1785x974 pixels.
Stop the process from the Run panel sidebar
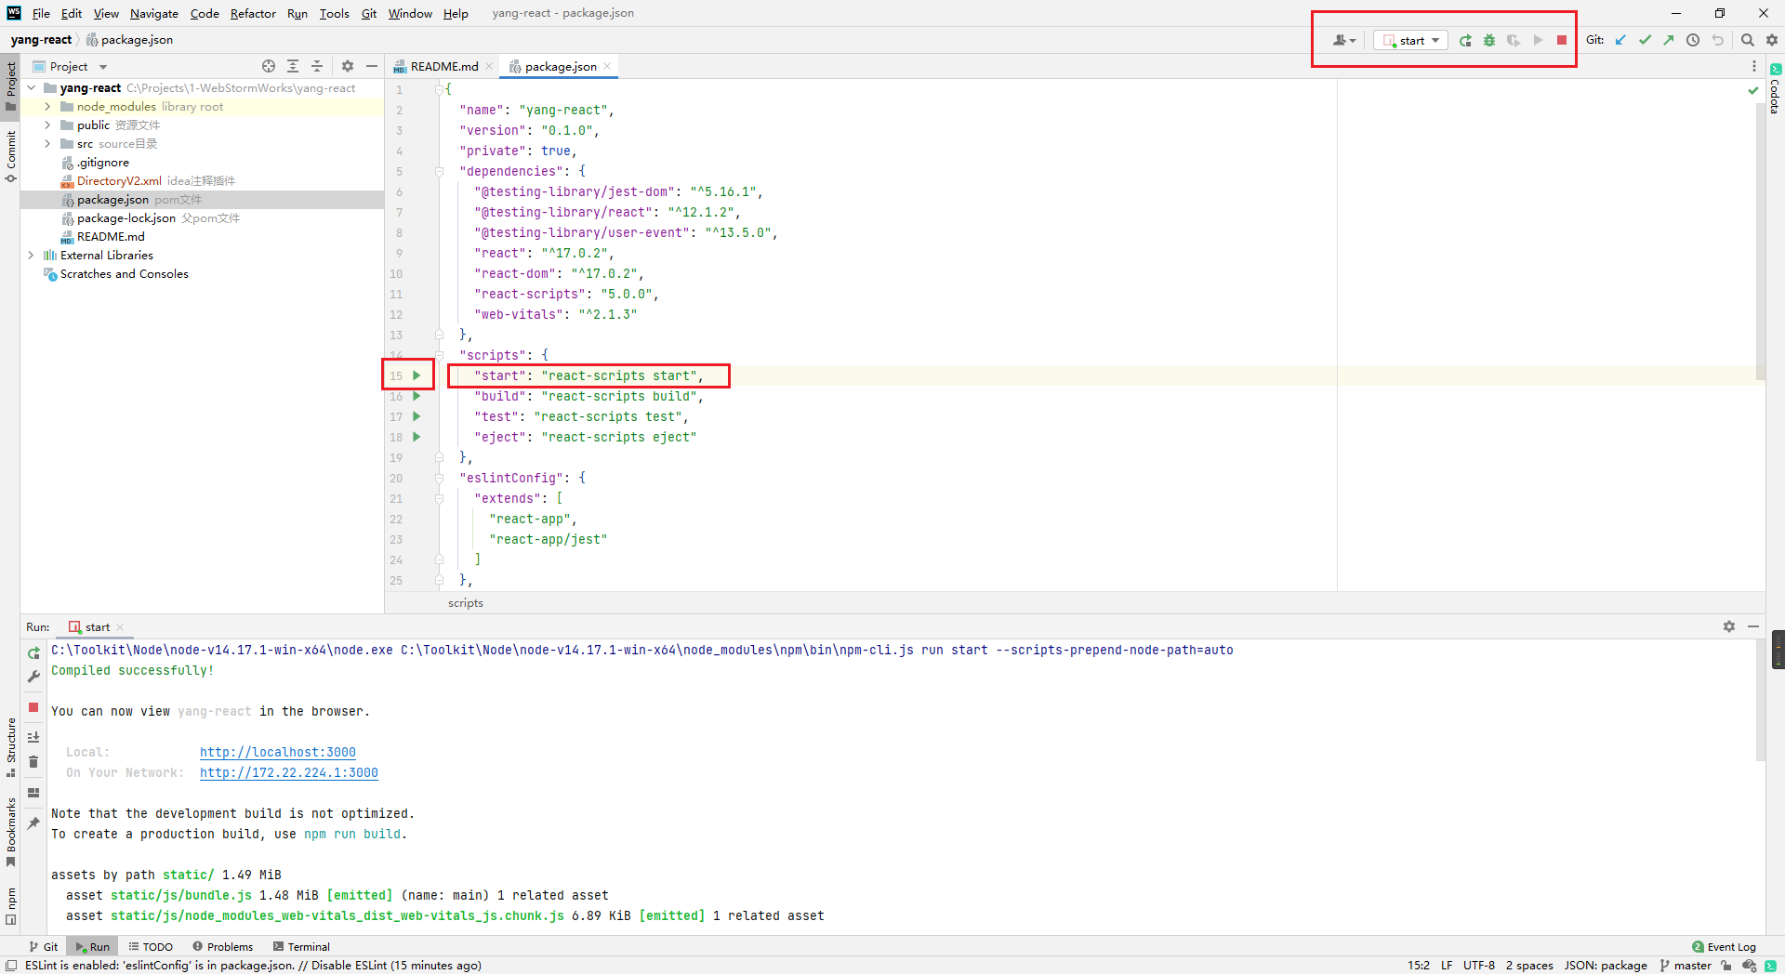tap(33, 707)
